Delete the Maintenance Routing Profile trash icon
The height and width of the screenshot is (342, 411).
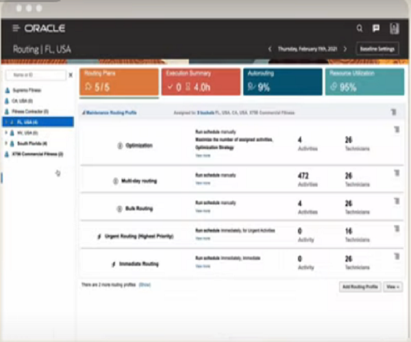394,112
